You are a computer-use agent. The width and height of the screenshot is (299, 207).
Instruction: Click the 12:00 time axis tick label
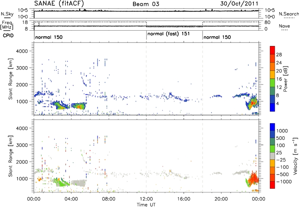146,199
